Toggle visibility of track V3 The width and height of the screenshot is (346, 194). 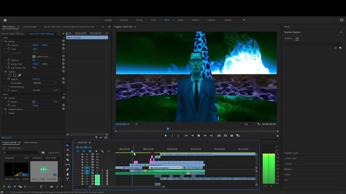[x=97, y=162]
